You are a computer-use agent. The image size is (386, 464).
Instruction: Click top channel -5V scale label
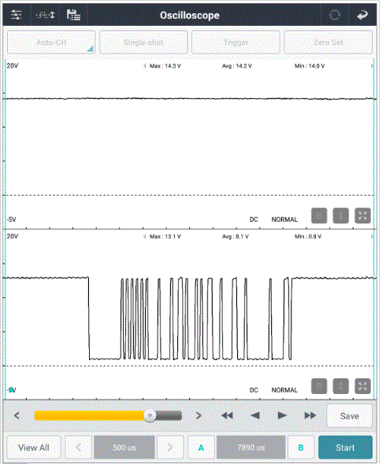(12, 219)
